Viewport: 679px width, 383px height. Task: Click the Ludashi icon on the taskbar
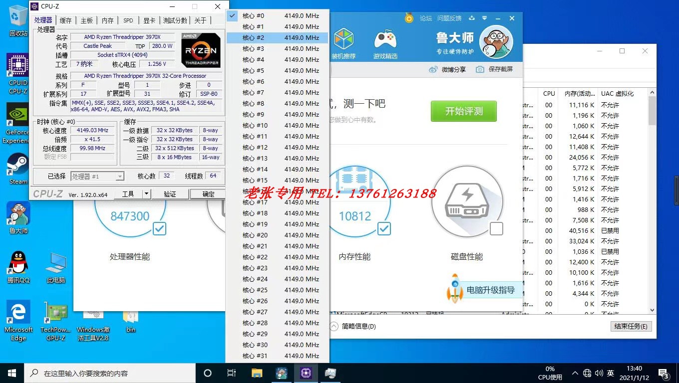click(x=281, y=373)
